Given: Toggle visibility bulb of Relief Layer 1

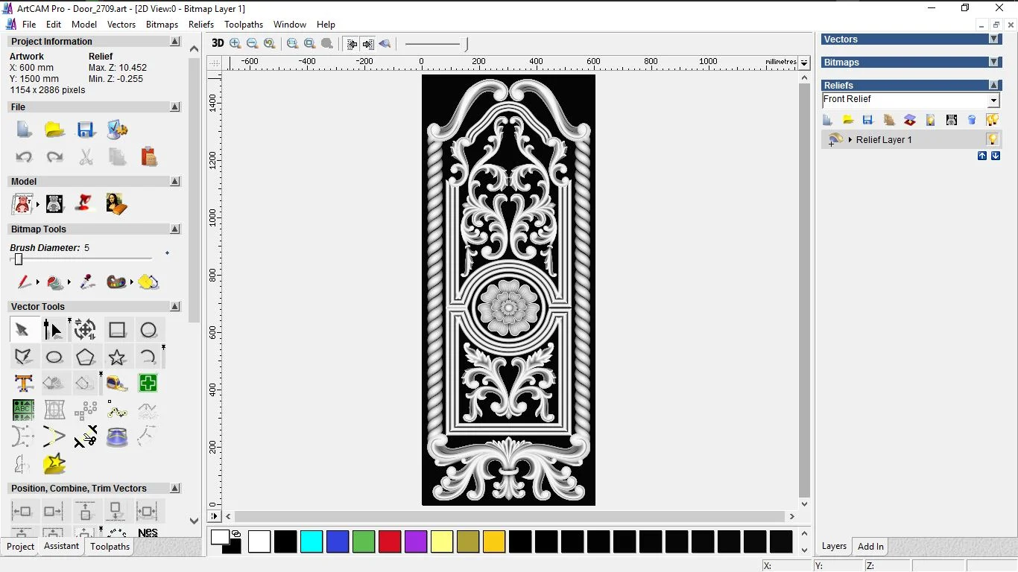Looking at the screenshot, I should click(x=992, y=139).
